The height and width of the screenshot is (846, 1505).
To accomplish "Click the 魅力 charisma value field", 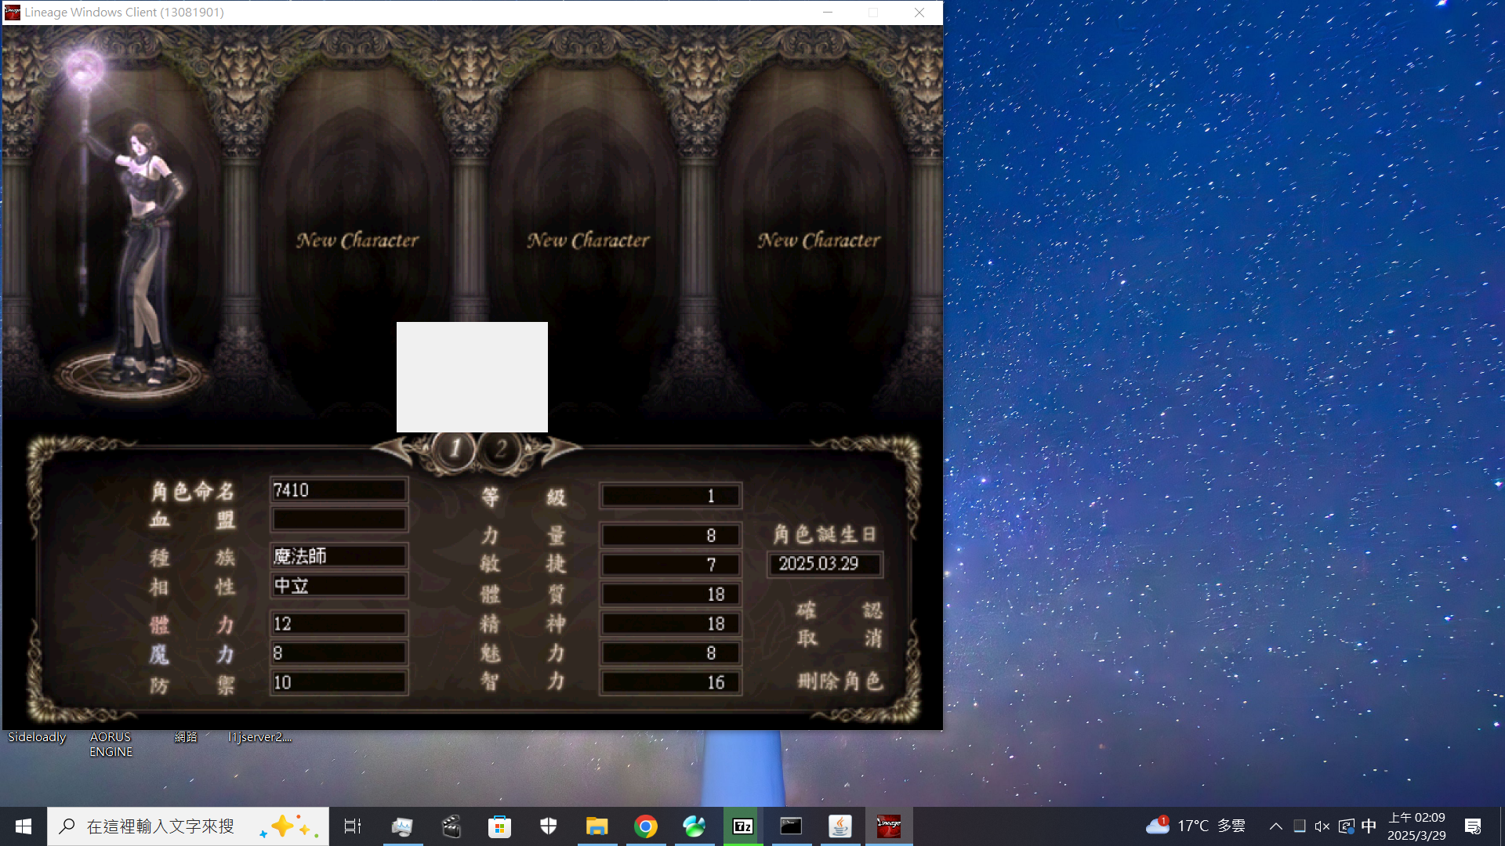I will pos(670,653).
